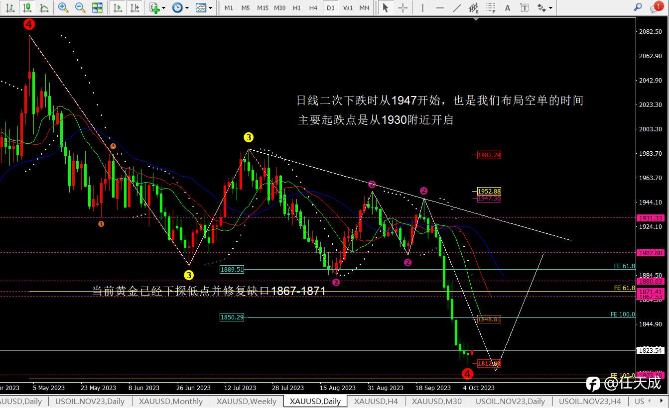Select the crosshair tool

click(402, 7)
